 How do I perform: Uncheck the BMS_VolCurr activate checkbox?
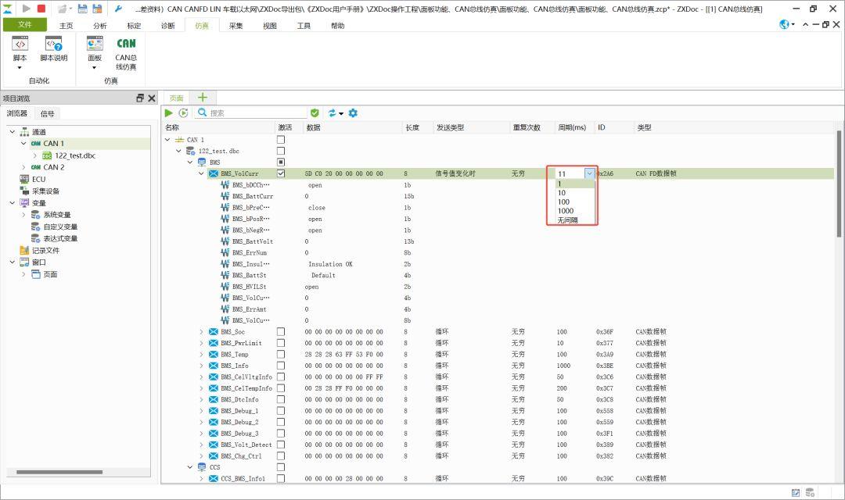[x=281, y=173]
